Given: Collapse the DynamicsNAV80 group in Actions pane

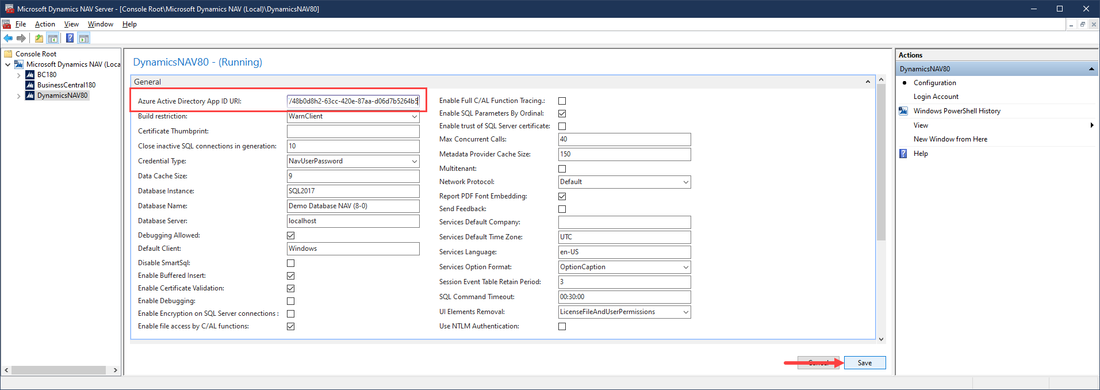Looking at the screenshot, I should point(1091,69).
